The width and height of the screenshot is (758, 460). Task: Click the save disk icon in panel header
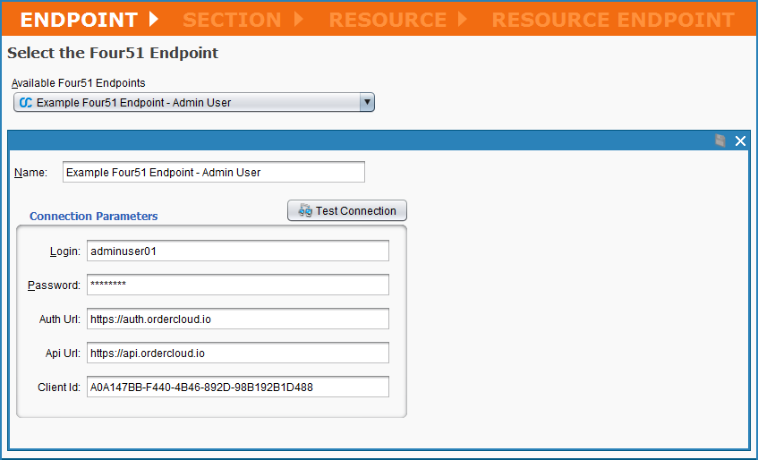[720, 141]
